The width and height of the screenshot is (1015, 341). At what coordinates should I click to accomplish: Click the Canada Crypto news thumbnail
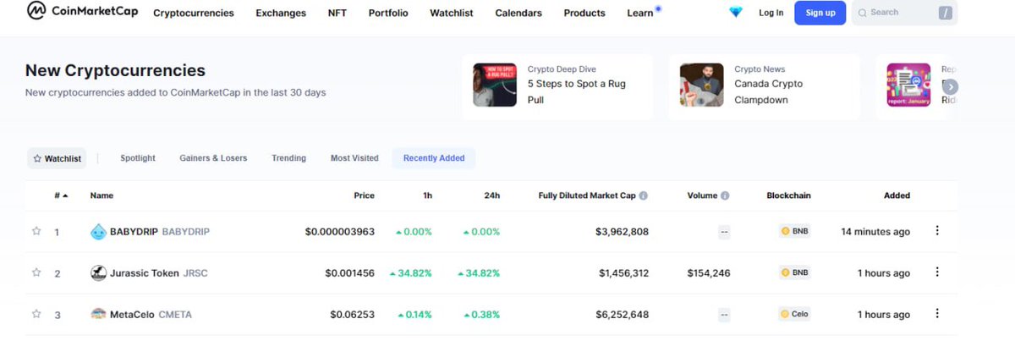coord(702,85)
